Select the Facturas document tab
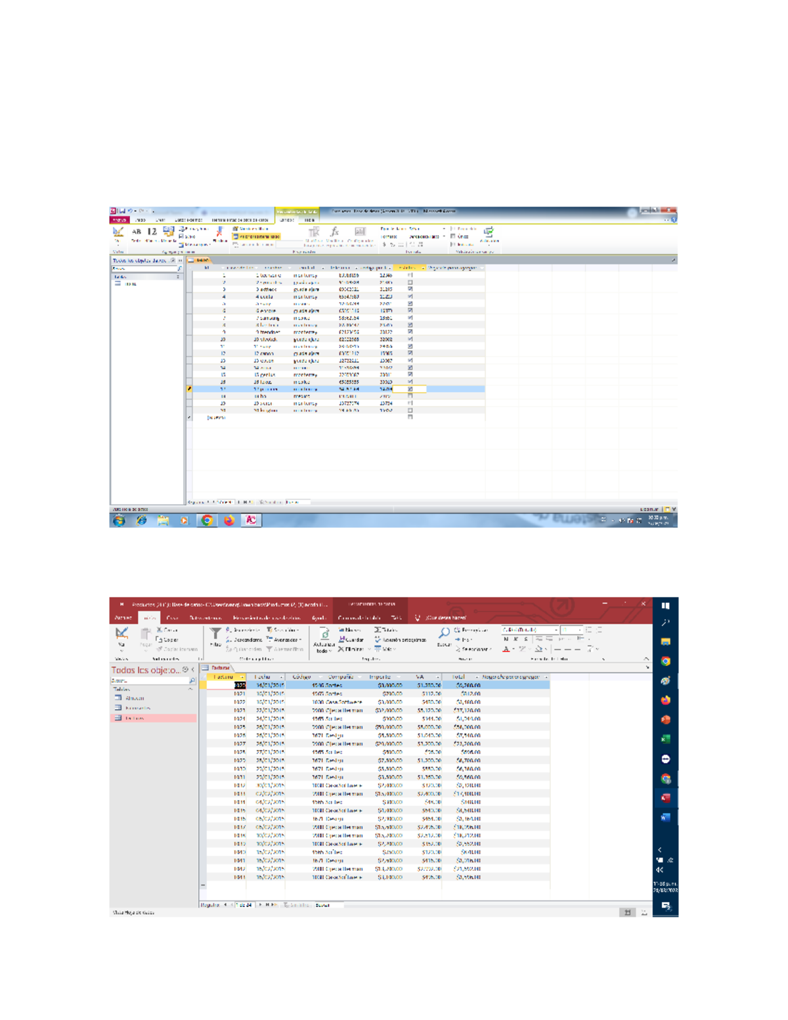This screenshot has height=1020, width=788. tap(219, 667)
